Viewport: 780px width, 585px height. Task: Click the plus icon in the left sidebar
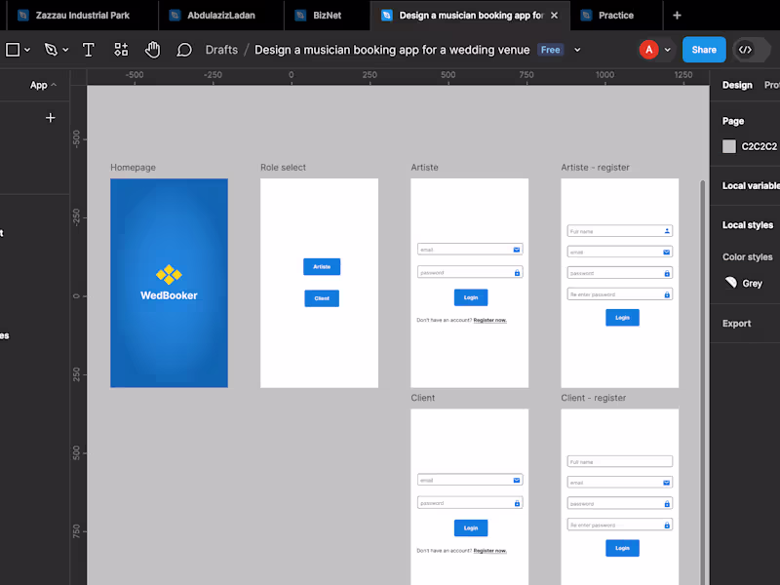point(50,118)
